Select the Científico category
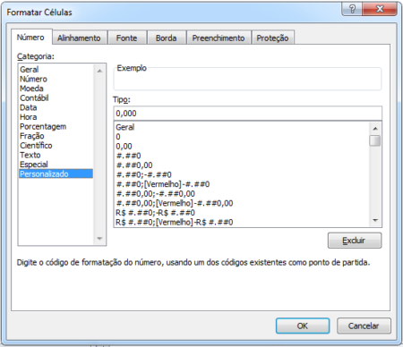Image resolution: width=403 pixels, height=347 pixels. point(36,146)
